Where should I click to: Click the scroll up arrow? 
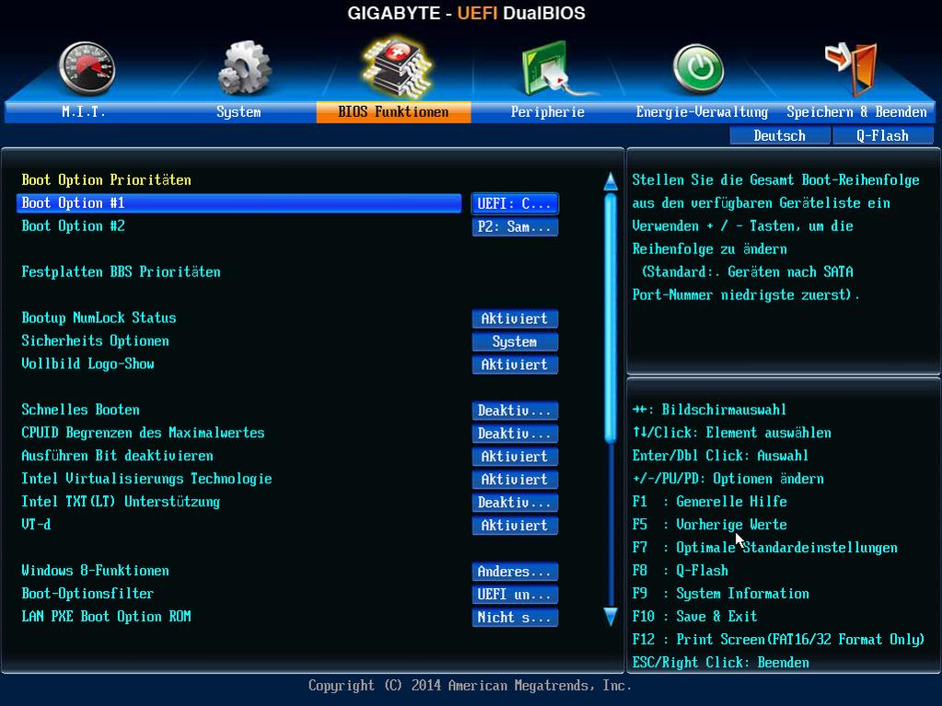(x=611, y=181)
